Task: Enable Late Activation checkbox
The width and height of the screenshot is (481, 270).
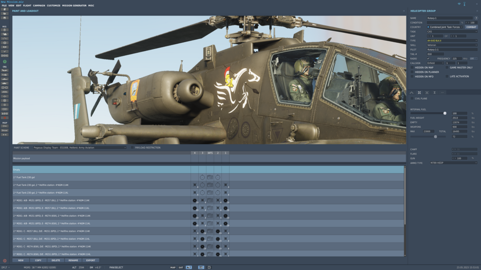Action: 447,76
